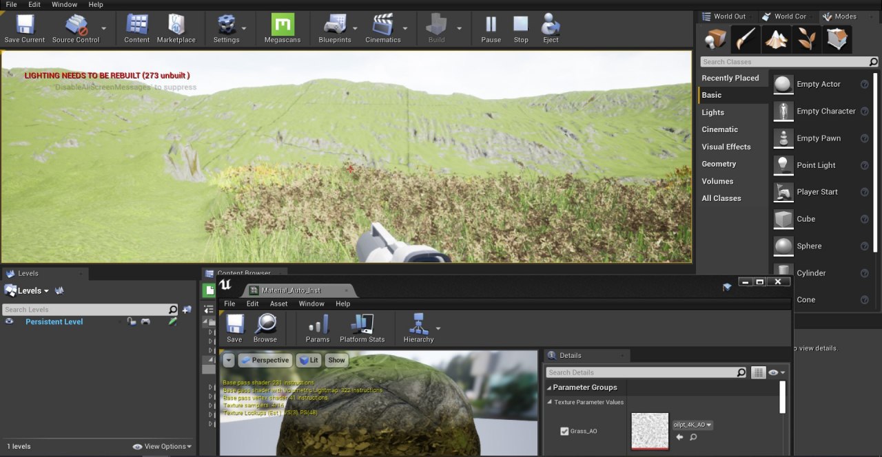882x457 pixels.
Task: Launch the Megascans plugin
Action: pos(283,29)
